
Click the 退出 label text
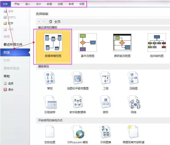(x=11, y=89)
